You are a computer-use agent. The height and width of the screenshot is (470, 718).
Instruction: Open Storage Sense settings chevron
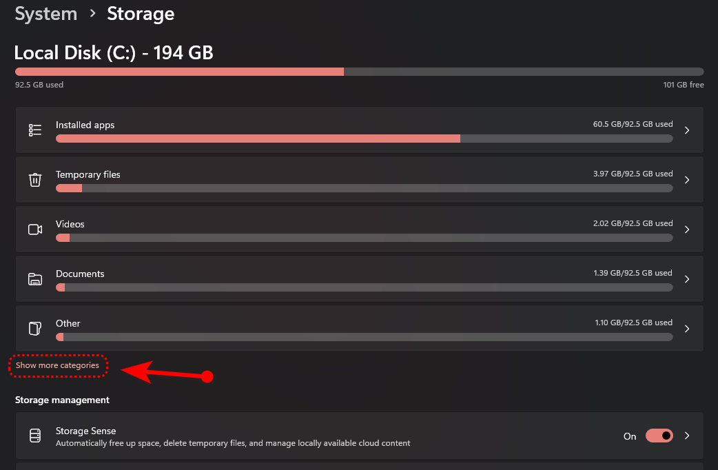click(x=687, y=436)
